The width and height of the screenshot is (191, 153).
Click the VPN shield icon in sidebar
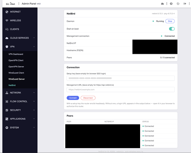pos(7,47)
